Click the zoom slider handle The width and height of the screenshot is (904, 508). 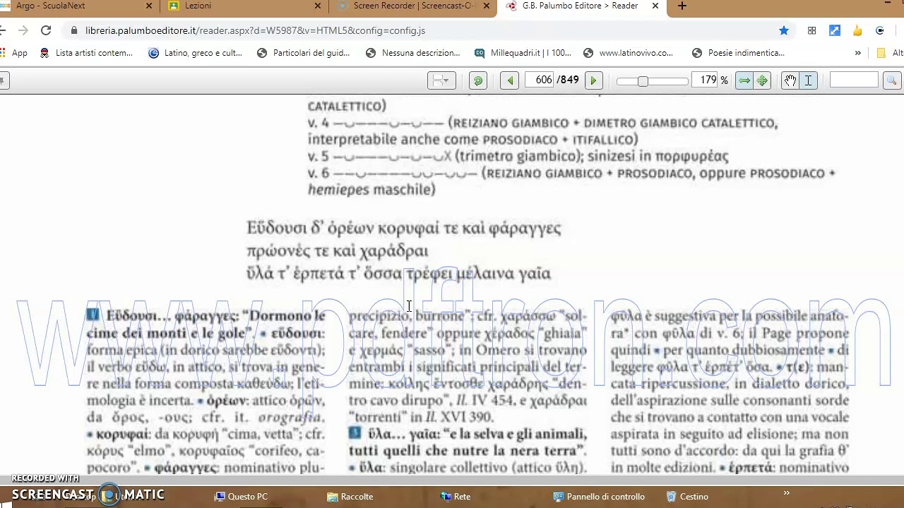coord(643,81)
